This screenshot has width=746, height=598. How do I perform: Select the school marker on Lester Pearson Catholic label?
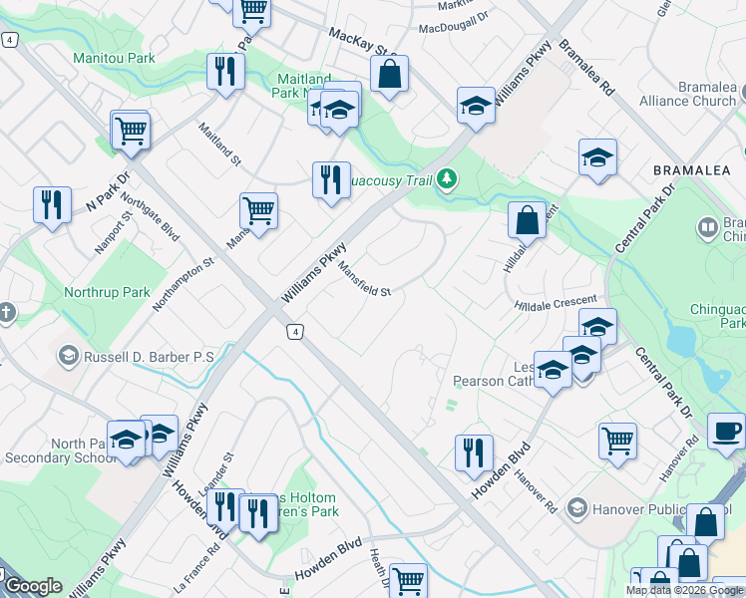[x=553, y=371]
